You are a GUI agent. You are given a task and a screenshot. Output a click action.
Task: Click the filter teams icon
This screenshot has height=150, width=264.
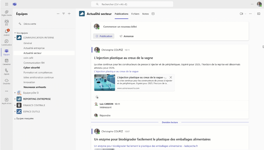[64, 14]
